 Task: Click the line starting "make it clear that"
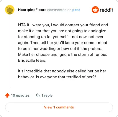click(x=62, y=31)
